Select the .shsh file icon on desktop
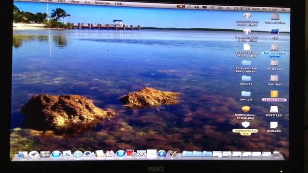Viewport: 308px width, 173px height. 247,47
